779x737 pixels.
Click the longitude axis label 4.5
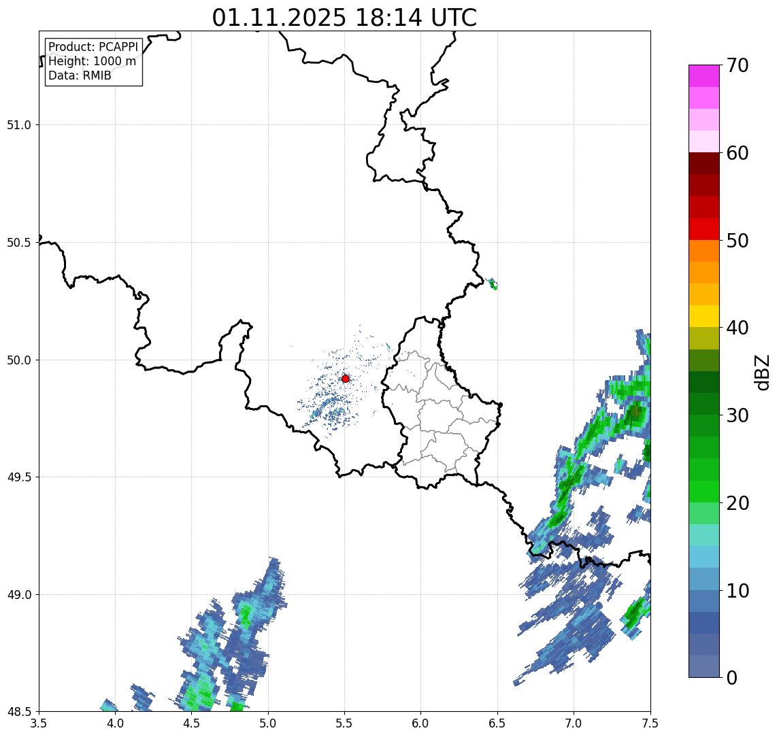pos(192,723)
